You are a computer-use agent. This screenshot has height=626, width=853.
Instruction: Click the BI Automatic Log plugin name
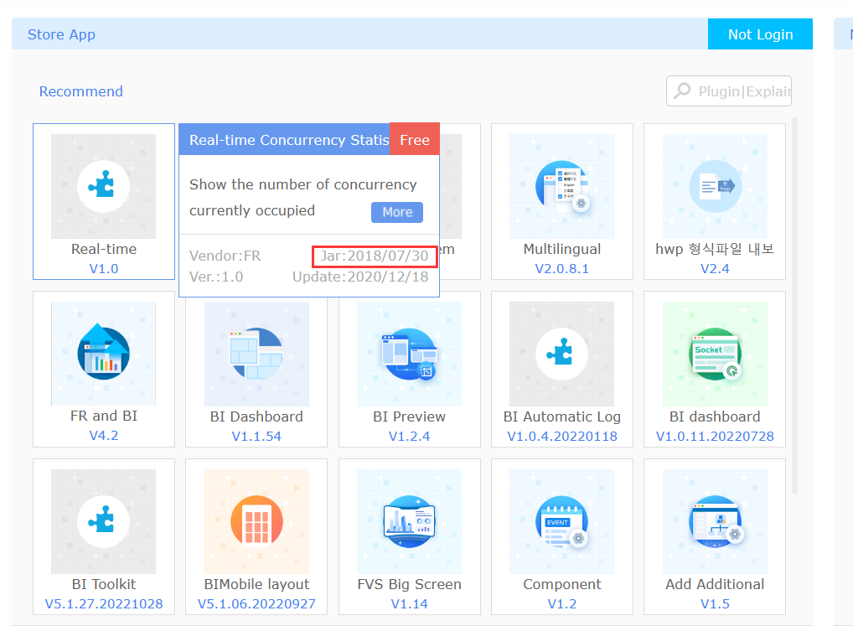click(x=562, y=416)
